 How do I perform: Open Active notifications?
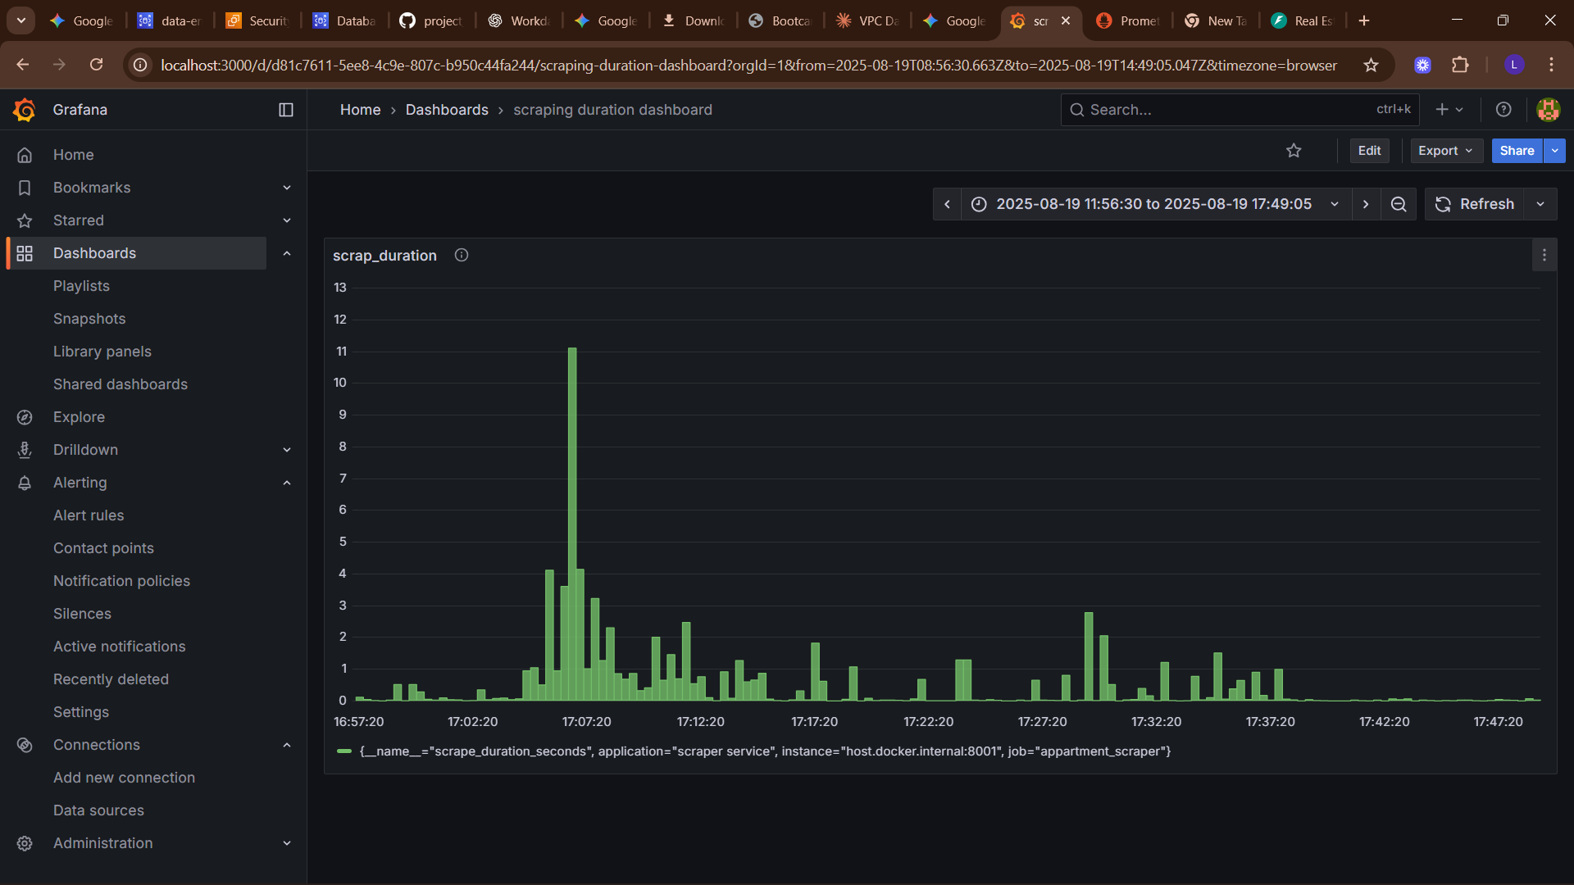(119, 647)
